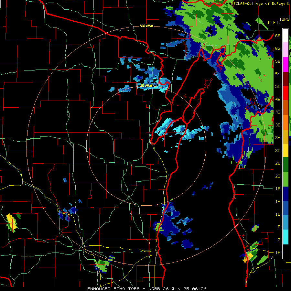
Task: Click the TH threshold legend label
Action: [278, 253]
